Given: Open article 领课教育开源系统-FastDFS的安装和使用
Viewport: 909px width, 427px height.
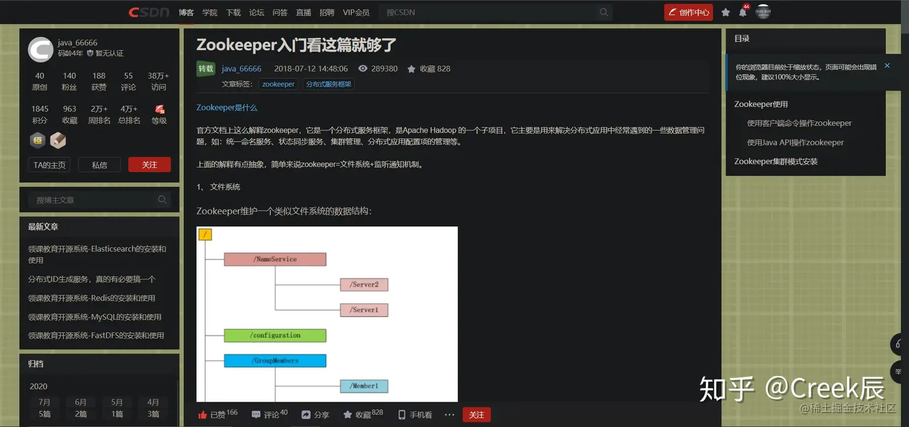Looking at the screenshot, I should 96,335.
